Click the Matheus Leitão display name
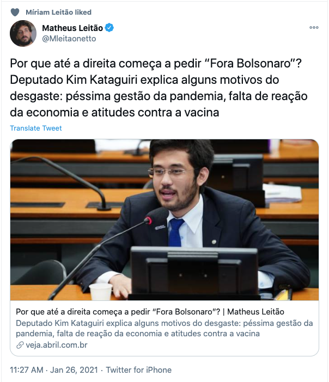This screenshot has height=382, width=329. 72,28
